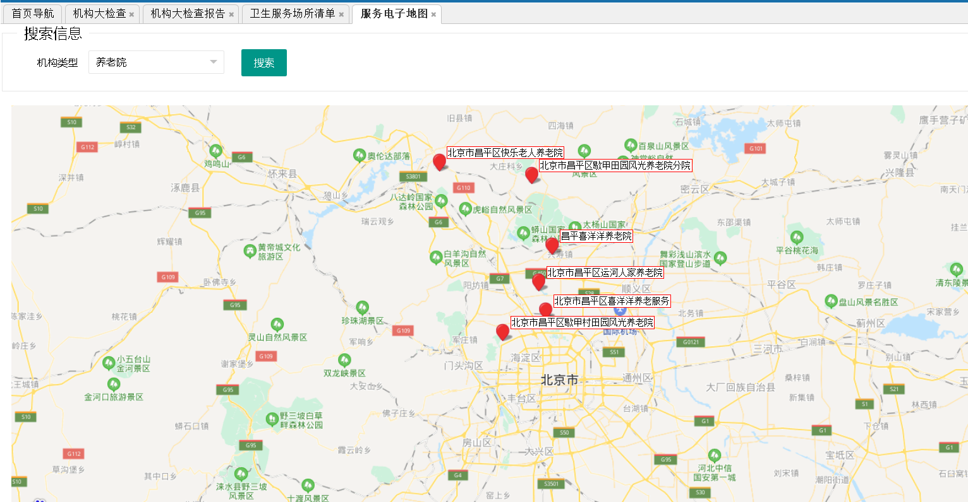Click red marker for 北京市昌平区快乐老人养老院
The image size is (968, 502).
439,161
